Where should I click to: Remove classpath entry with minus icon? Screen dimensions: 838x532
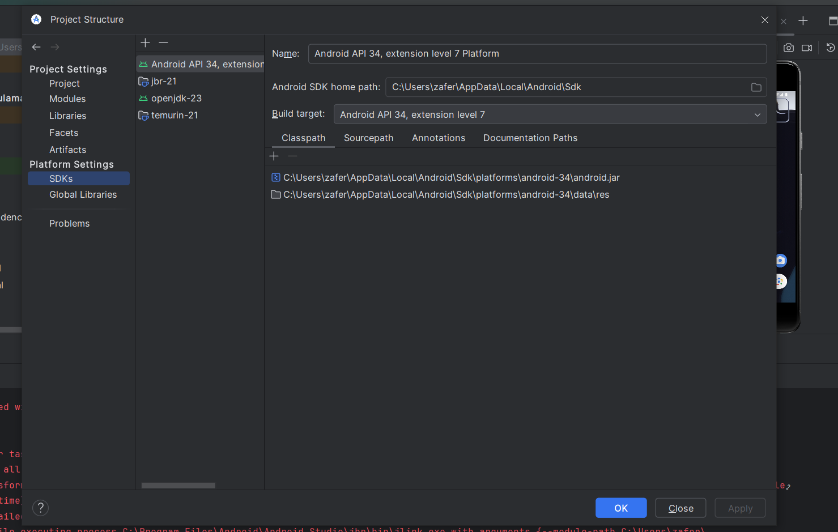point(292,156)
